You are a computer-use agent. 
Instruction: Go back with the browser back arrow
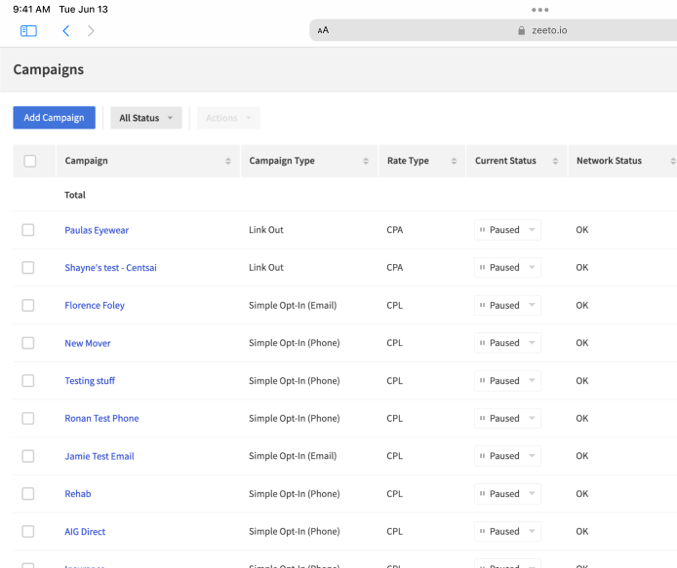click(65, 31)
